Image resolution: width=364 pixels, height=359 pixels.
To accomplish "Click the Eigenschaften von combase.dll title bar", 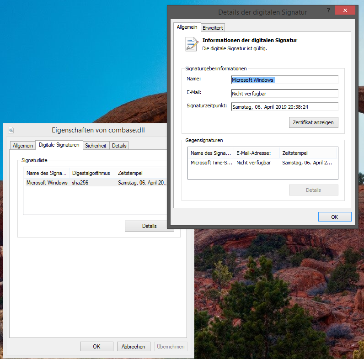I will pyautogui.click(x=98, y=130).
